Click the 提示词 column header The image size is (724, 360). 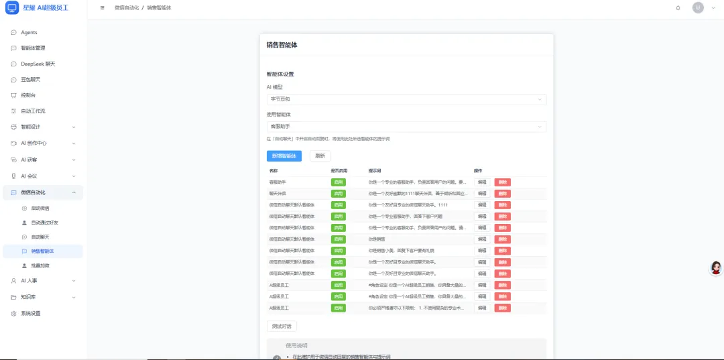375,171
